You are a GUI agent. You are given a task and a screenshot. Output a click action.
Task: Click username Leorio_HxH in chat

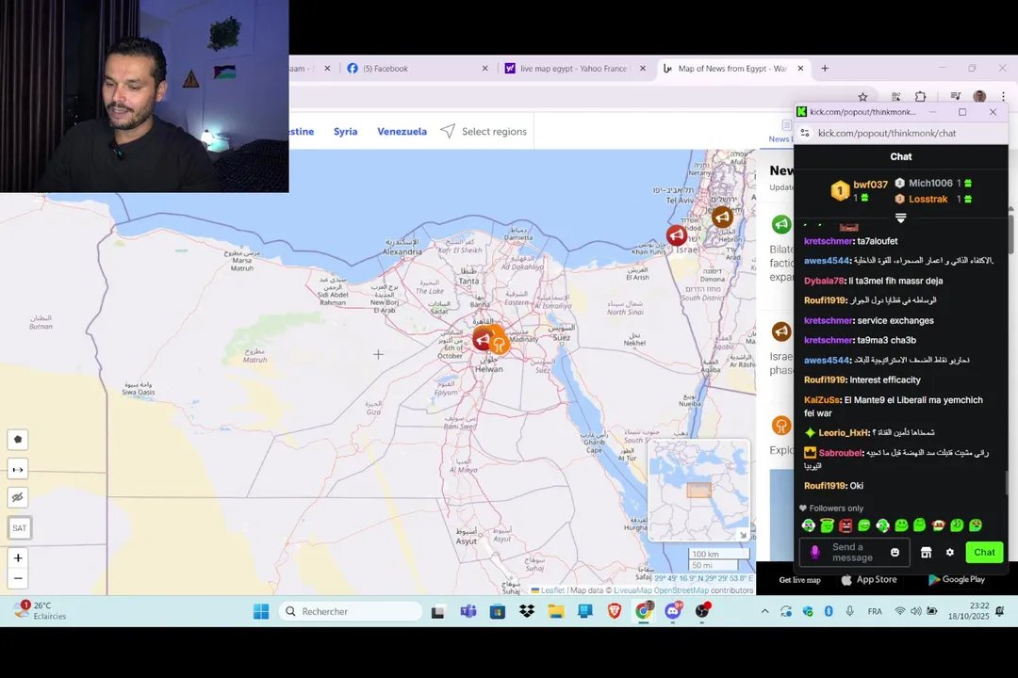click(x=844, y=433)
